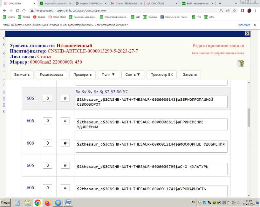260x207 pixels.
Task: Bookmark this page with star icon
Action: tap(234, 10)
